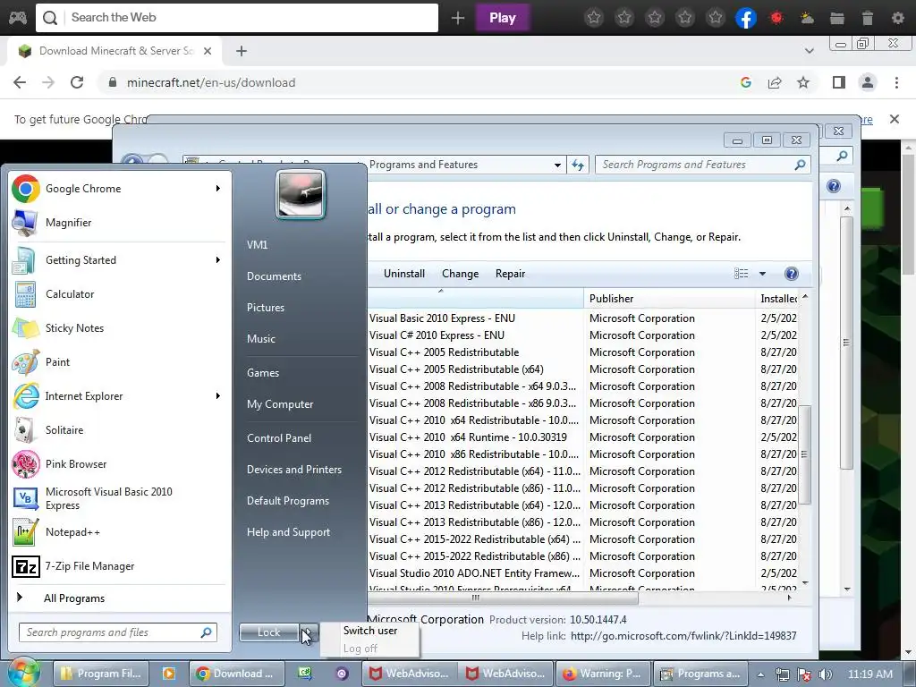Click the Visual Basic 2010 Express icon

coord(25,498)
